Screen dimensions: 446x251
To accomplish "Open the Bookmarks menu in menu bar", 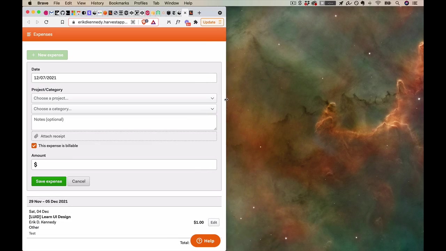I will pos(119,3).
